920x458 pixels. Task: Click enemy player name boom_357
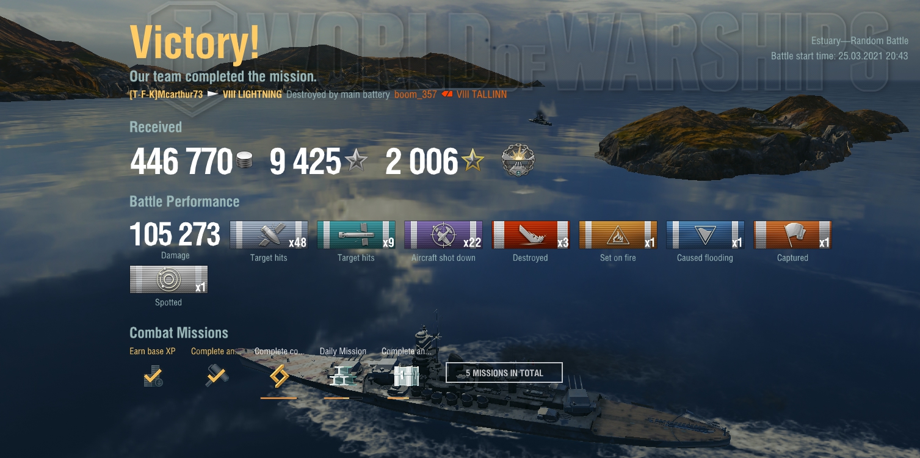coord(416,95)
